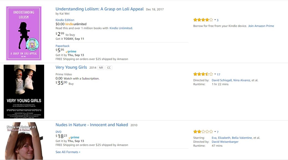
Task: Click the CC closed captions badge
Action: click(x=109, y=67)
